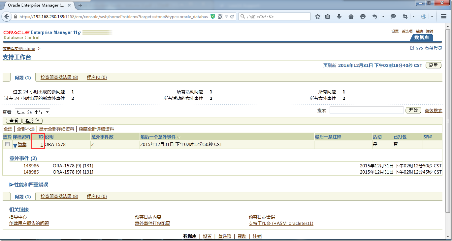452x241 pixels.
Task: Switch to lower 程序包 (0) tab
Action: pyautogui.click(x=97, y=197)
